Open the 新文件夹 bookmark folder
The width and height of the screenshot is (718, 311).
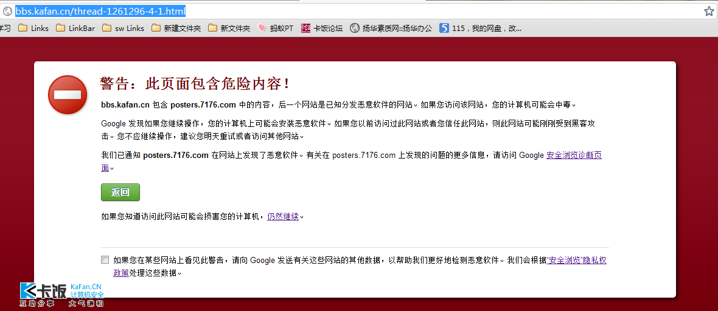(229, 29)
